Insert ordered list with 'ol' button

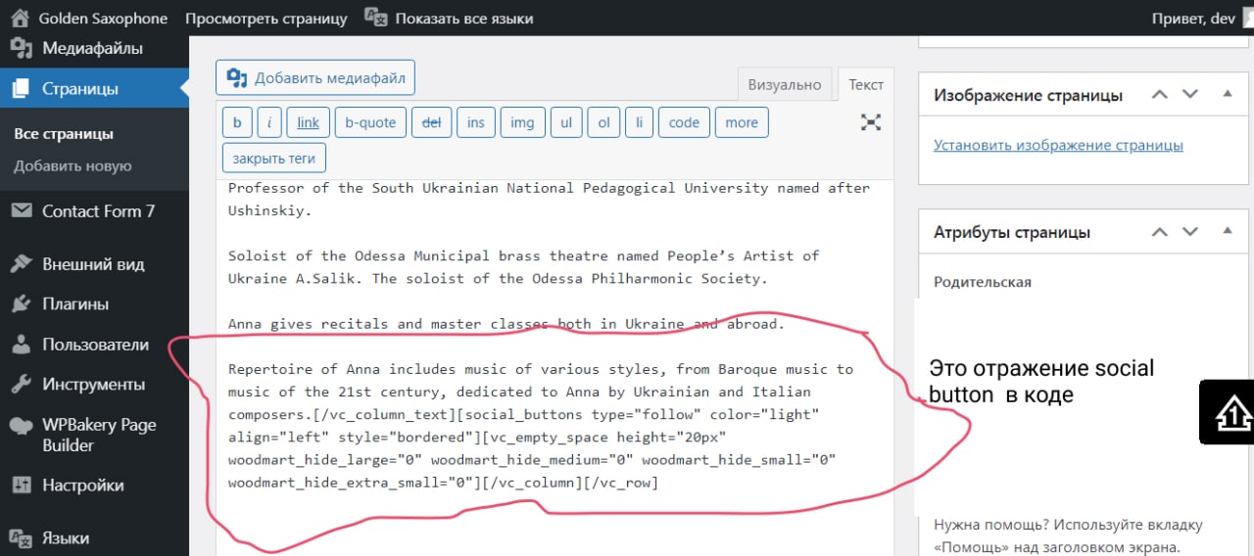tap(603, 122)
